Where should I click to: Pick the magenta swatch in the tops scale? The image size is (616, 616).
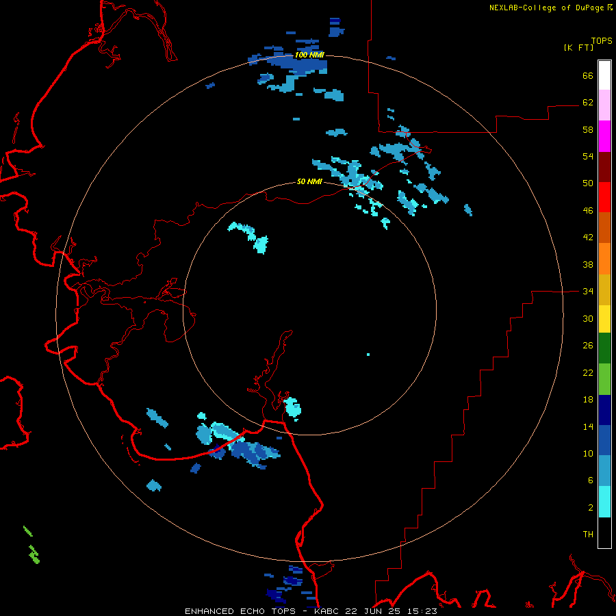(604, 136)
